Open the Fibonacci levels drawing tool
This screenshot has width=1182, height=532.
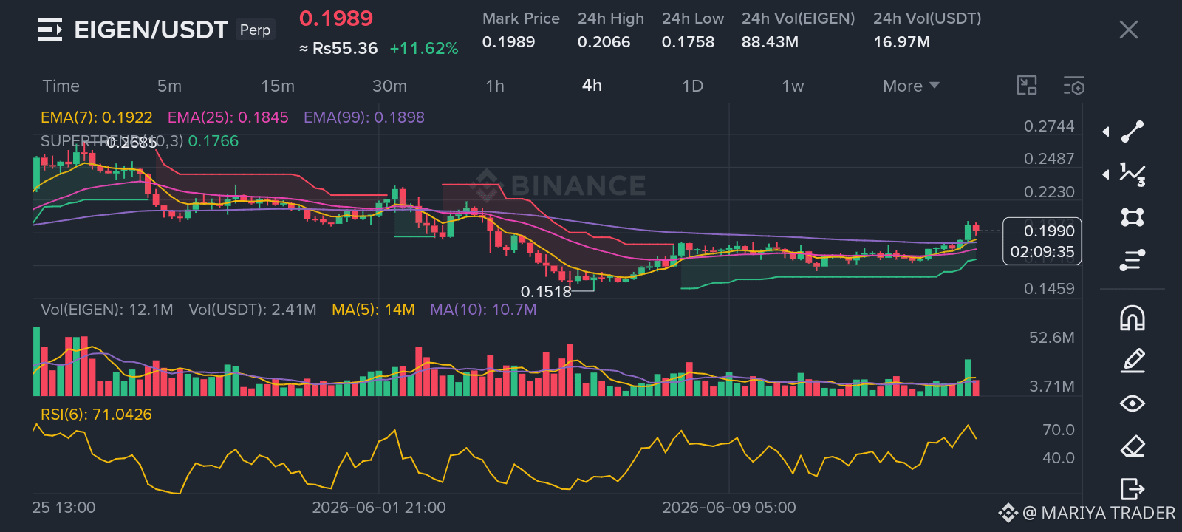(1133, 260)
